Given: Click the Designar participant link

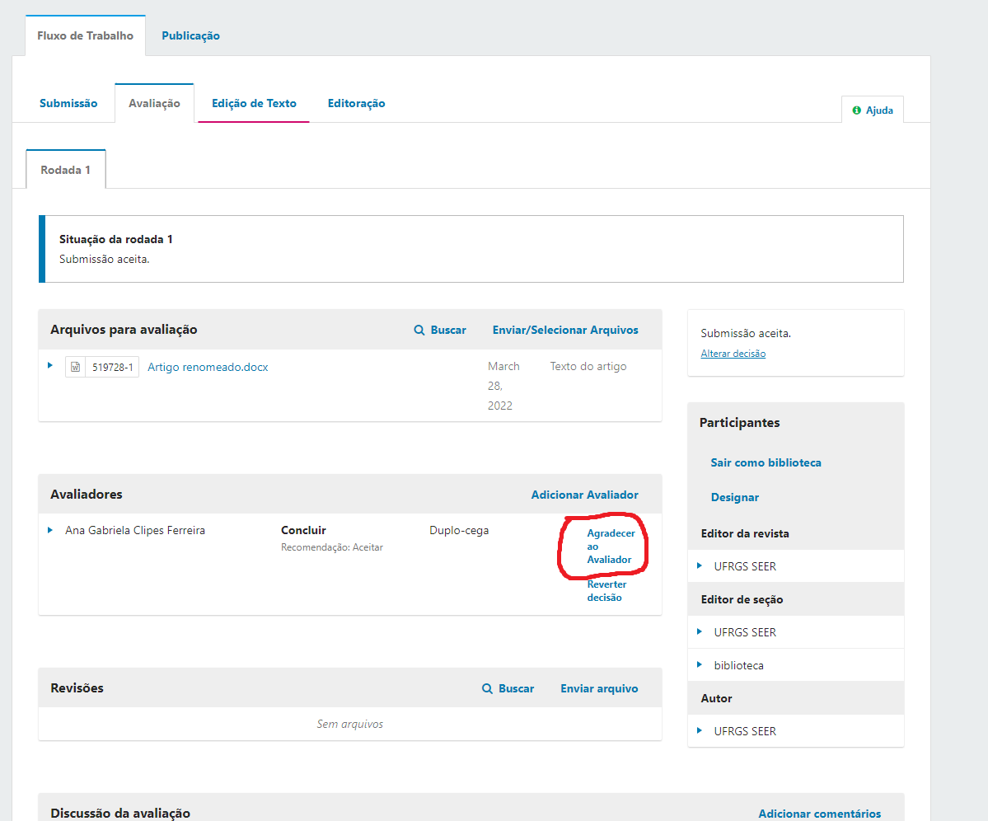Looking at the screenshot, I should click(x=735, y=497).
